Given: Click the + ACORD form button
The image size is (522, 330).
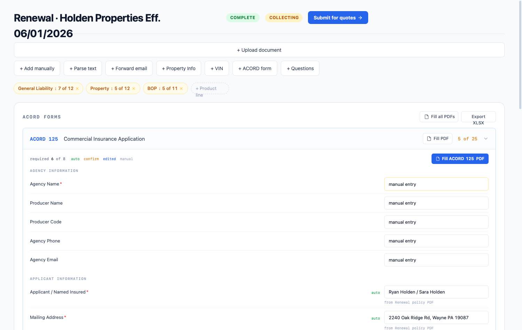Looking at the screenshot, I should [x=255, y=68].
